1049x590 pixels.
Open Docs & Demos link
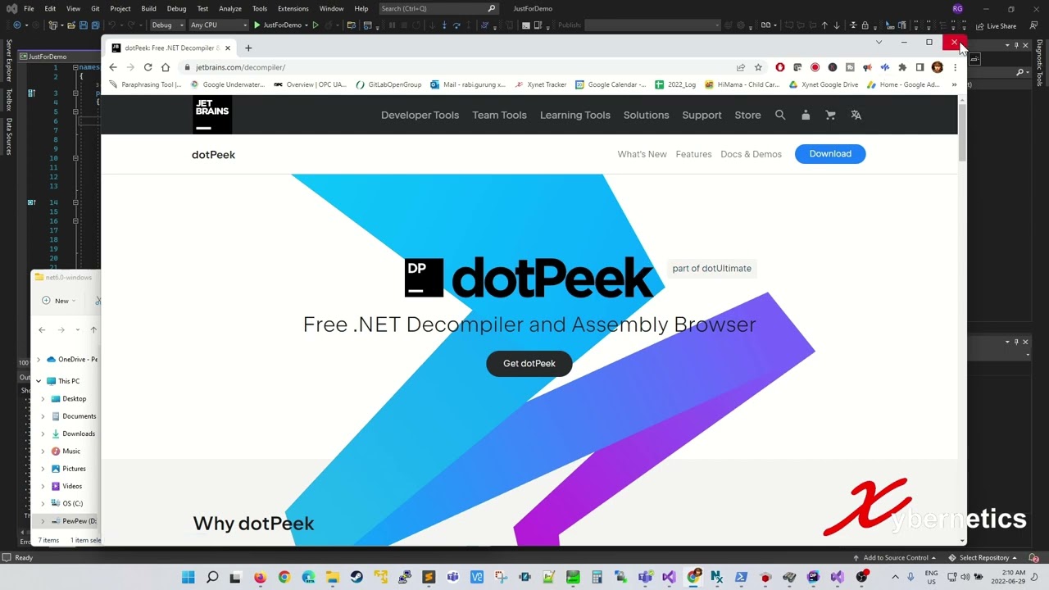coord(751,154)
